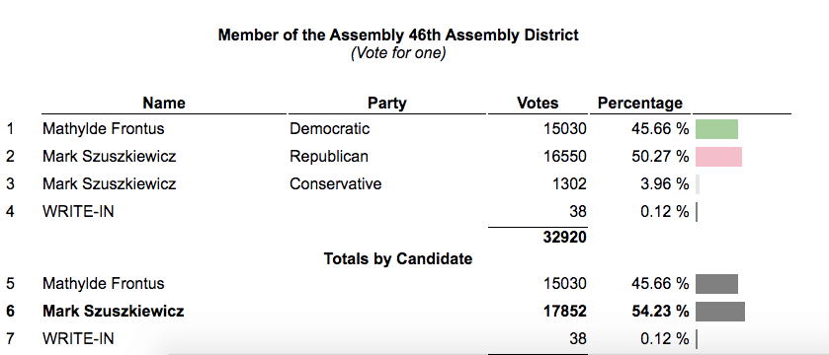Viewport: 829px width, 355px height.
Task: Click the Totals by Candidate heading
Action: [397, 259]
